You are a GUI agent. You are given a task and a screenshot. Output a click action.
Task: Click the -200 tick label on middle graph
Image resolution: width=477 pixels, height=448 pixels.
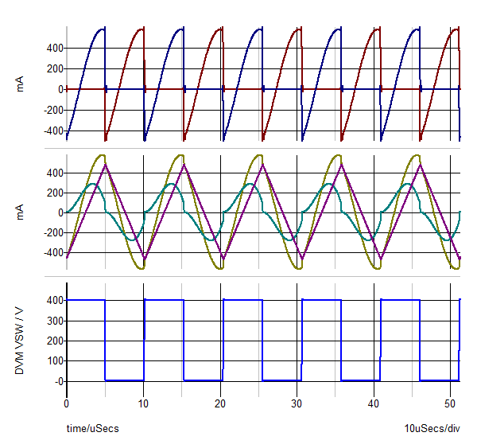52,233
